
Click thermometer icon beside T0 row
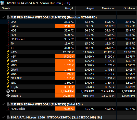[8, 43]
